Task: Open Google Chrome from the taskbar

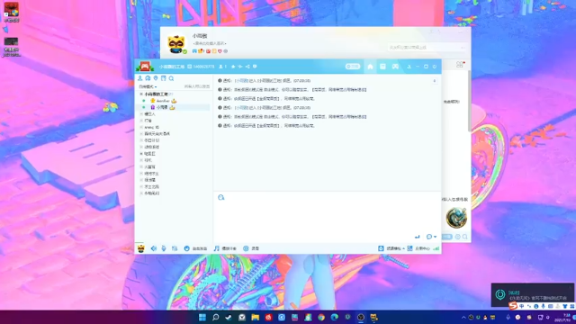Action: click(x=321, y=318)
